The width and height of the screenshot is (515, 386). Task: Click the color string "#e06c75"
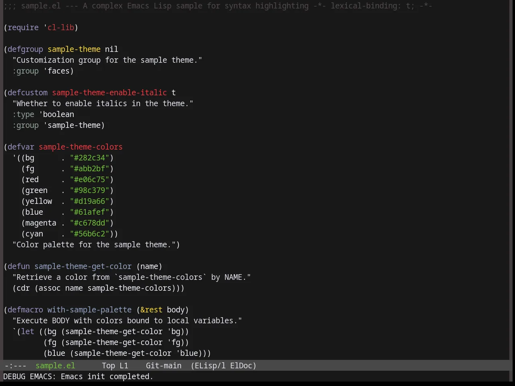(x=89, y=179)
